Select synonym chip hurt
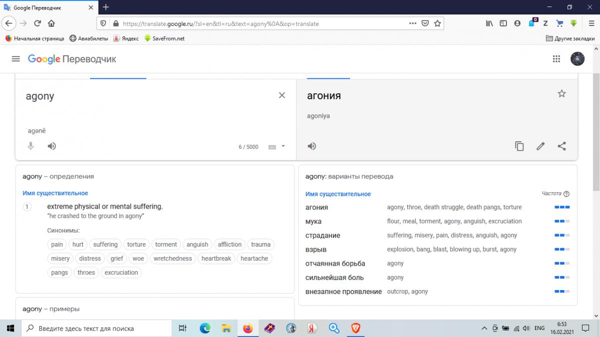The image size is (600, 337). pyautogui.click(x=78, y=245)
